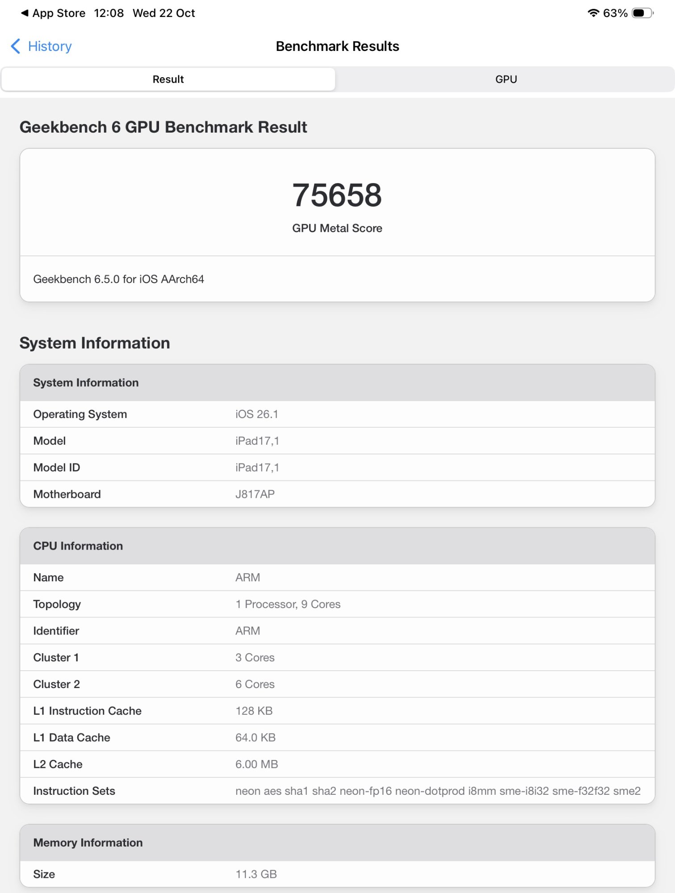675x893 pixels.
Task: Return to App Store via status bar
Action: [53, 13]
